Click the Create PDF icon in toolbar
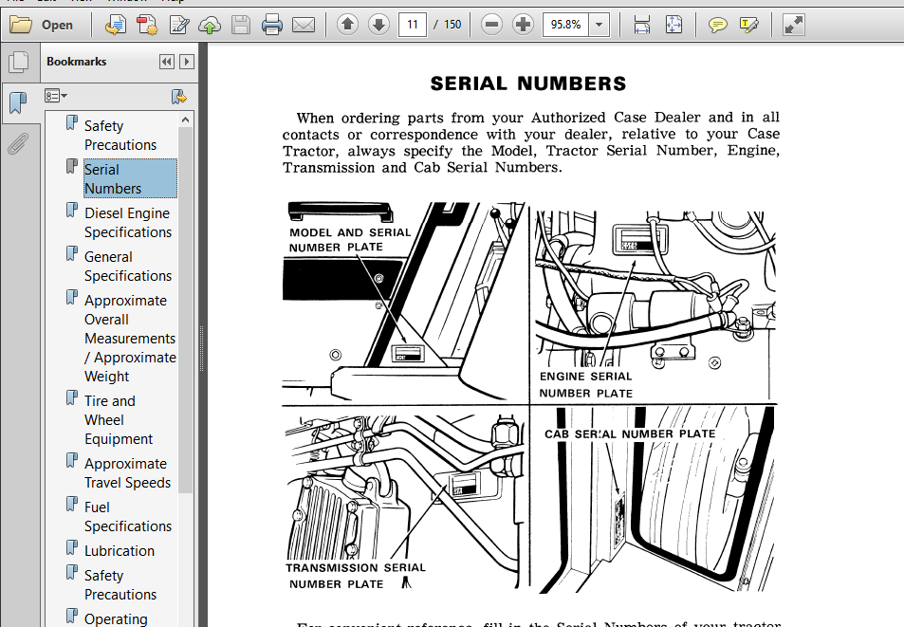904x627 pixels. pos(146,25)
